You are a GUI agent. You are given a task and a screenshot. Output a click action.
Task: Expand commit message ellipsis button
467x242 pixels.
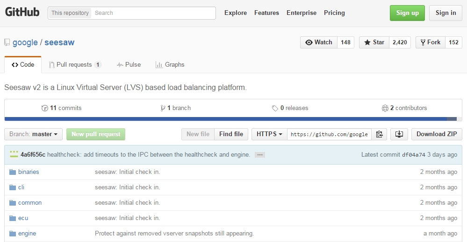(260, 155)
